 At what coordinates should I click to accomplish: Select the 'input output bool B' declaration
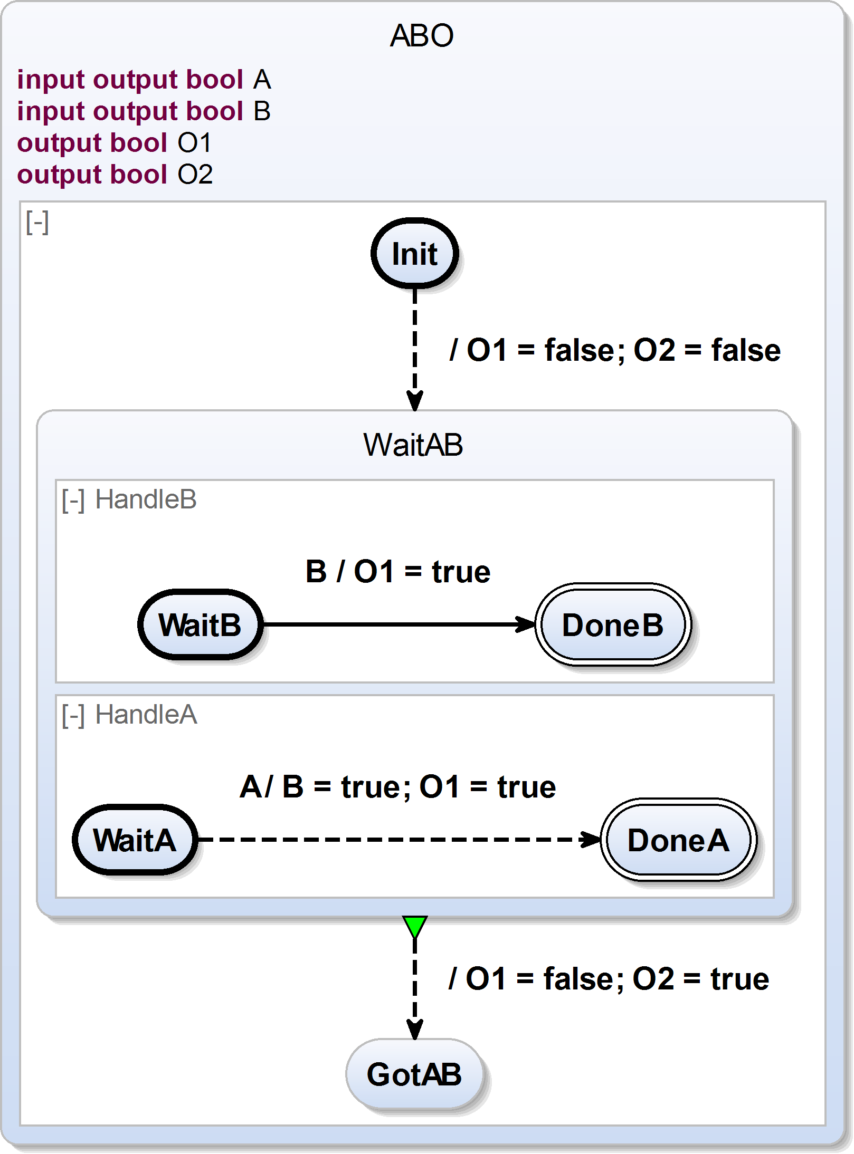point(144,111)
